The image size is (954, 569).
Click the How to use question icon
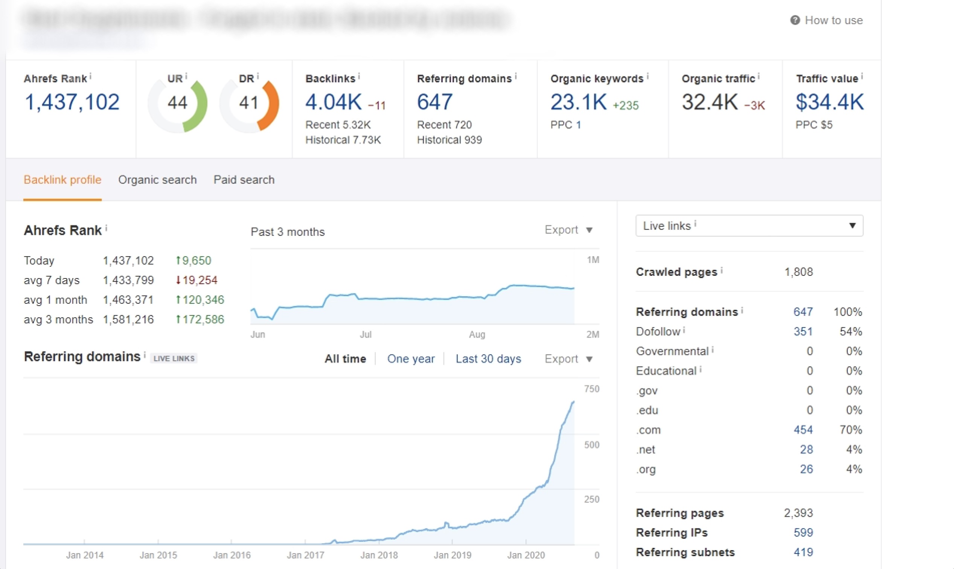point(795,20)
